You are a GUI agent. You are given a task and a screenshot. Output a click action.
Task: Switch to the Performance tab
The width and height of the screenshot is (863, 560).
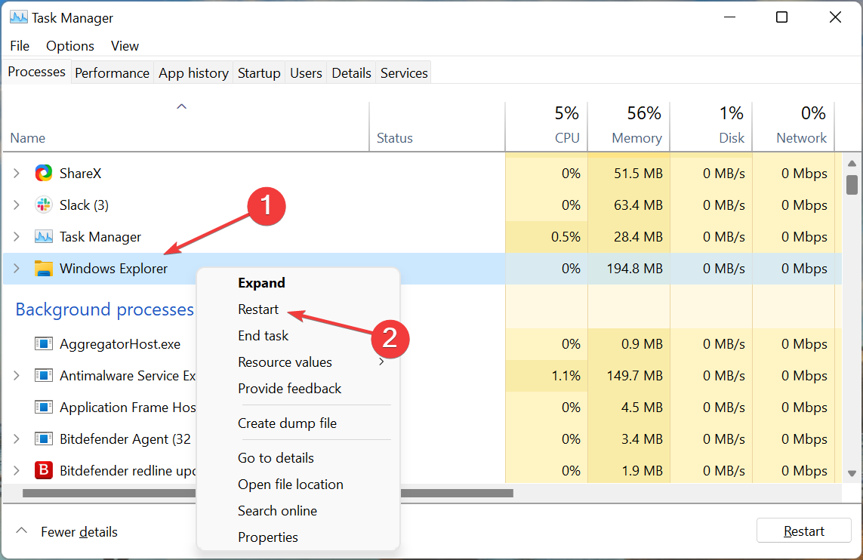pyautogui.click(x=112, y=73)
